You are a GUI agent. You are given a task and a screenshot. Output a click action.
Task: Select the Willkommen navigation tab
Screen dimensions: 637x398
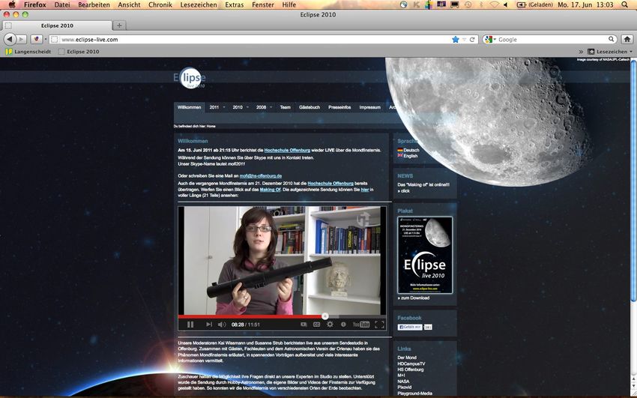pyautogui.click(x=190, y=107)
